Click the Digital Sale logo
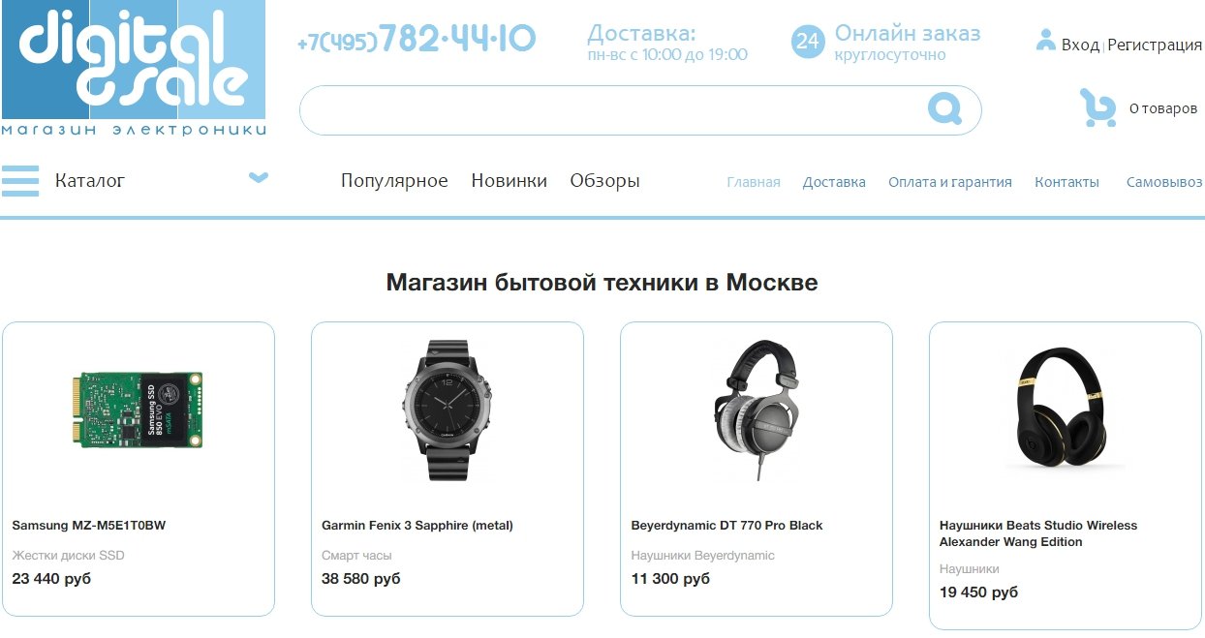The width and height of the screenshot is (1205, 638). point(134,68)
